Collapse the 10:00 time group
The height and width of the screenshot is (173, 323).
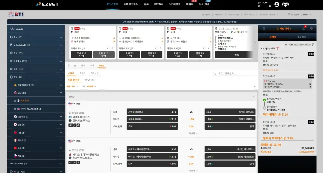tap(254, 96)
